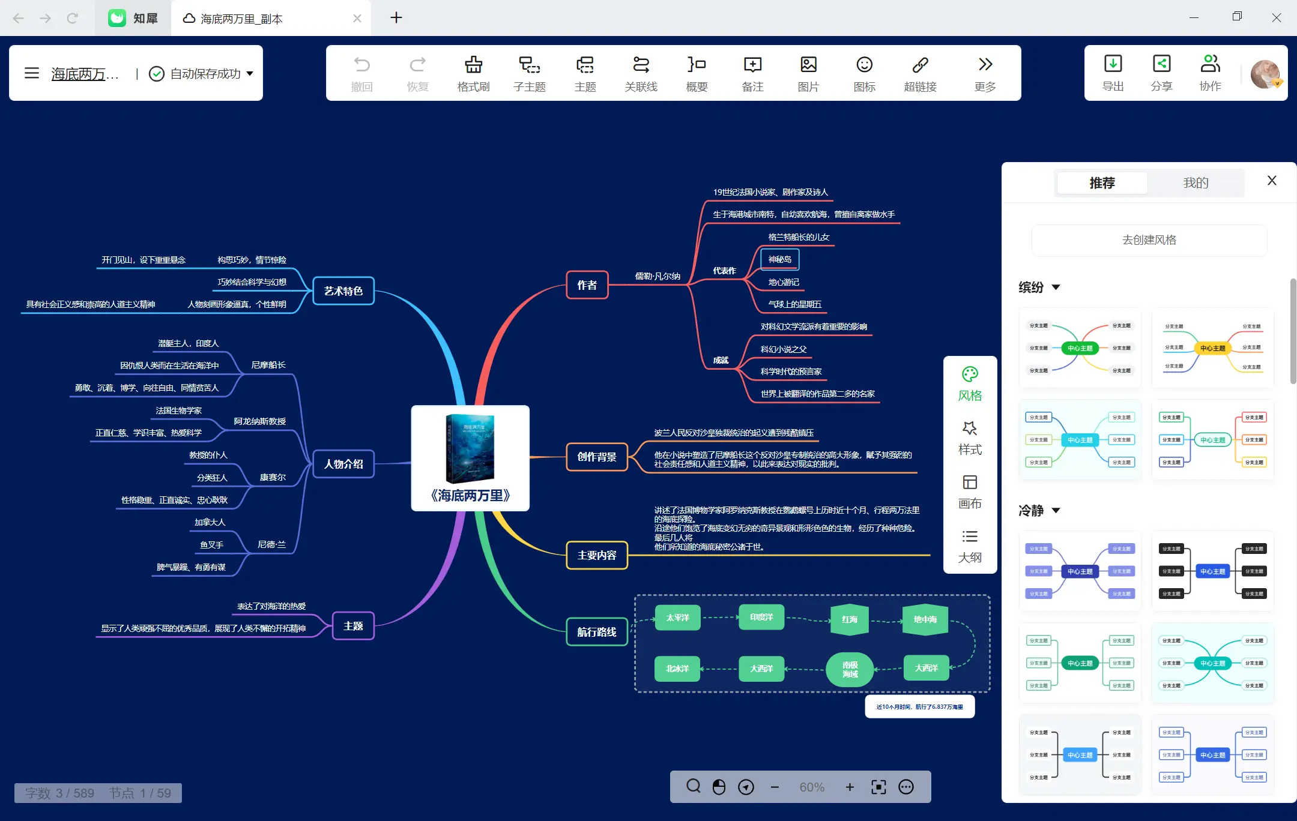The image size is (1297, 821).
Task: Open the auto-save status dropdown
Action: [x=250, y=73]
